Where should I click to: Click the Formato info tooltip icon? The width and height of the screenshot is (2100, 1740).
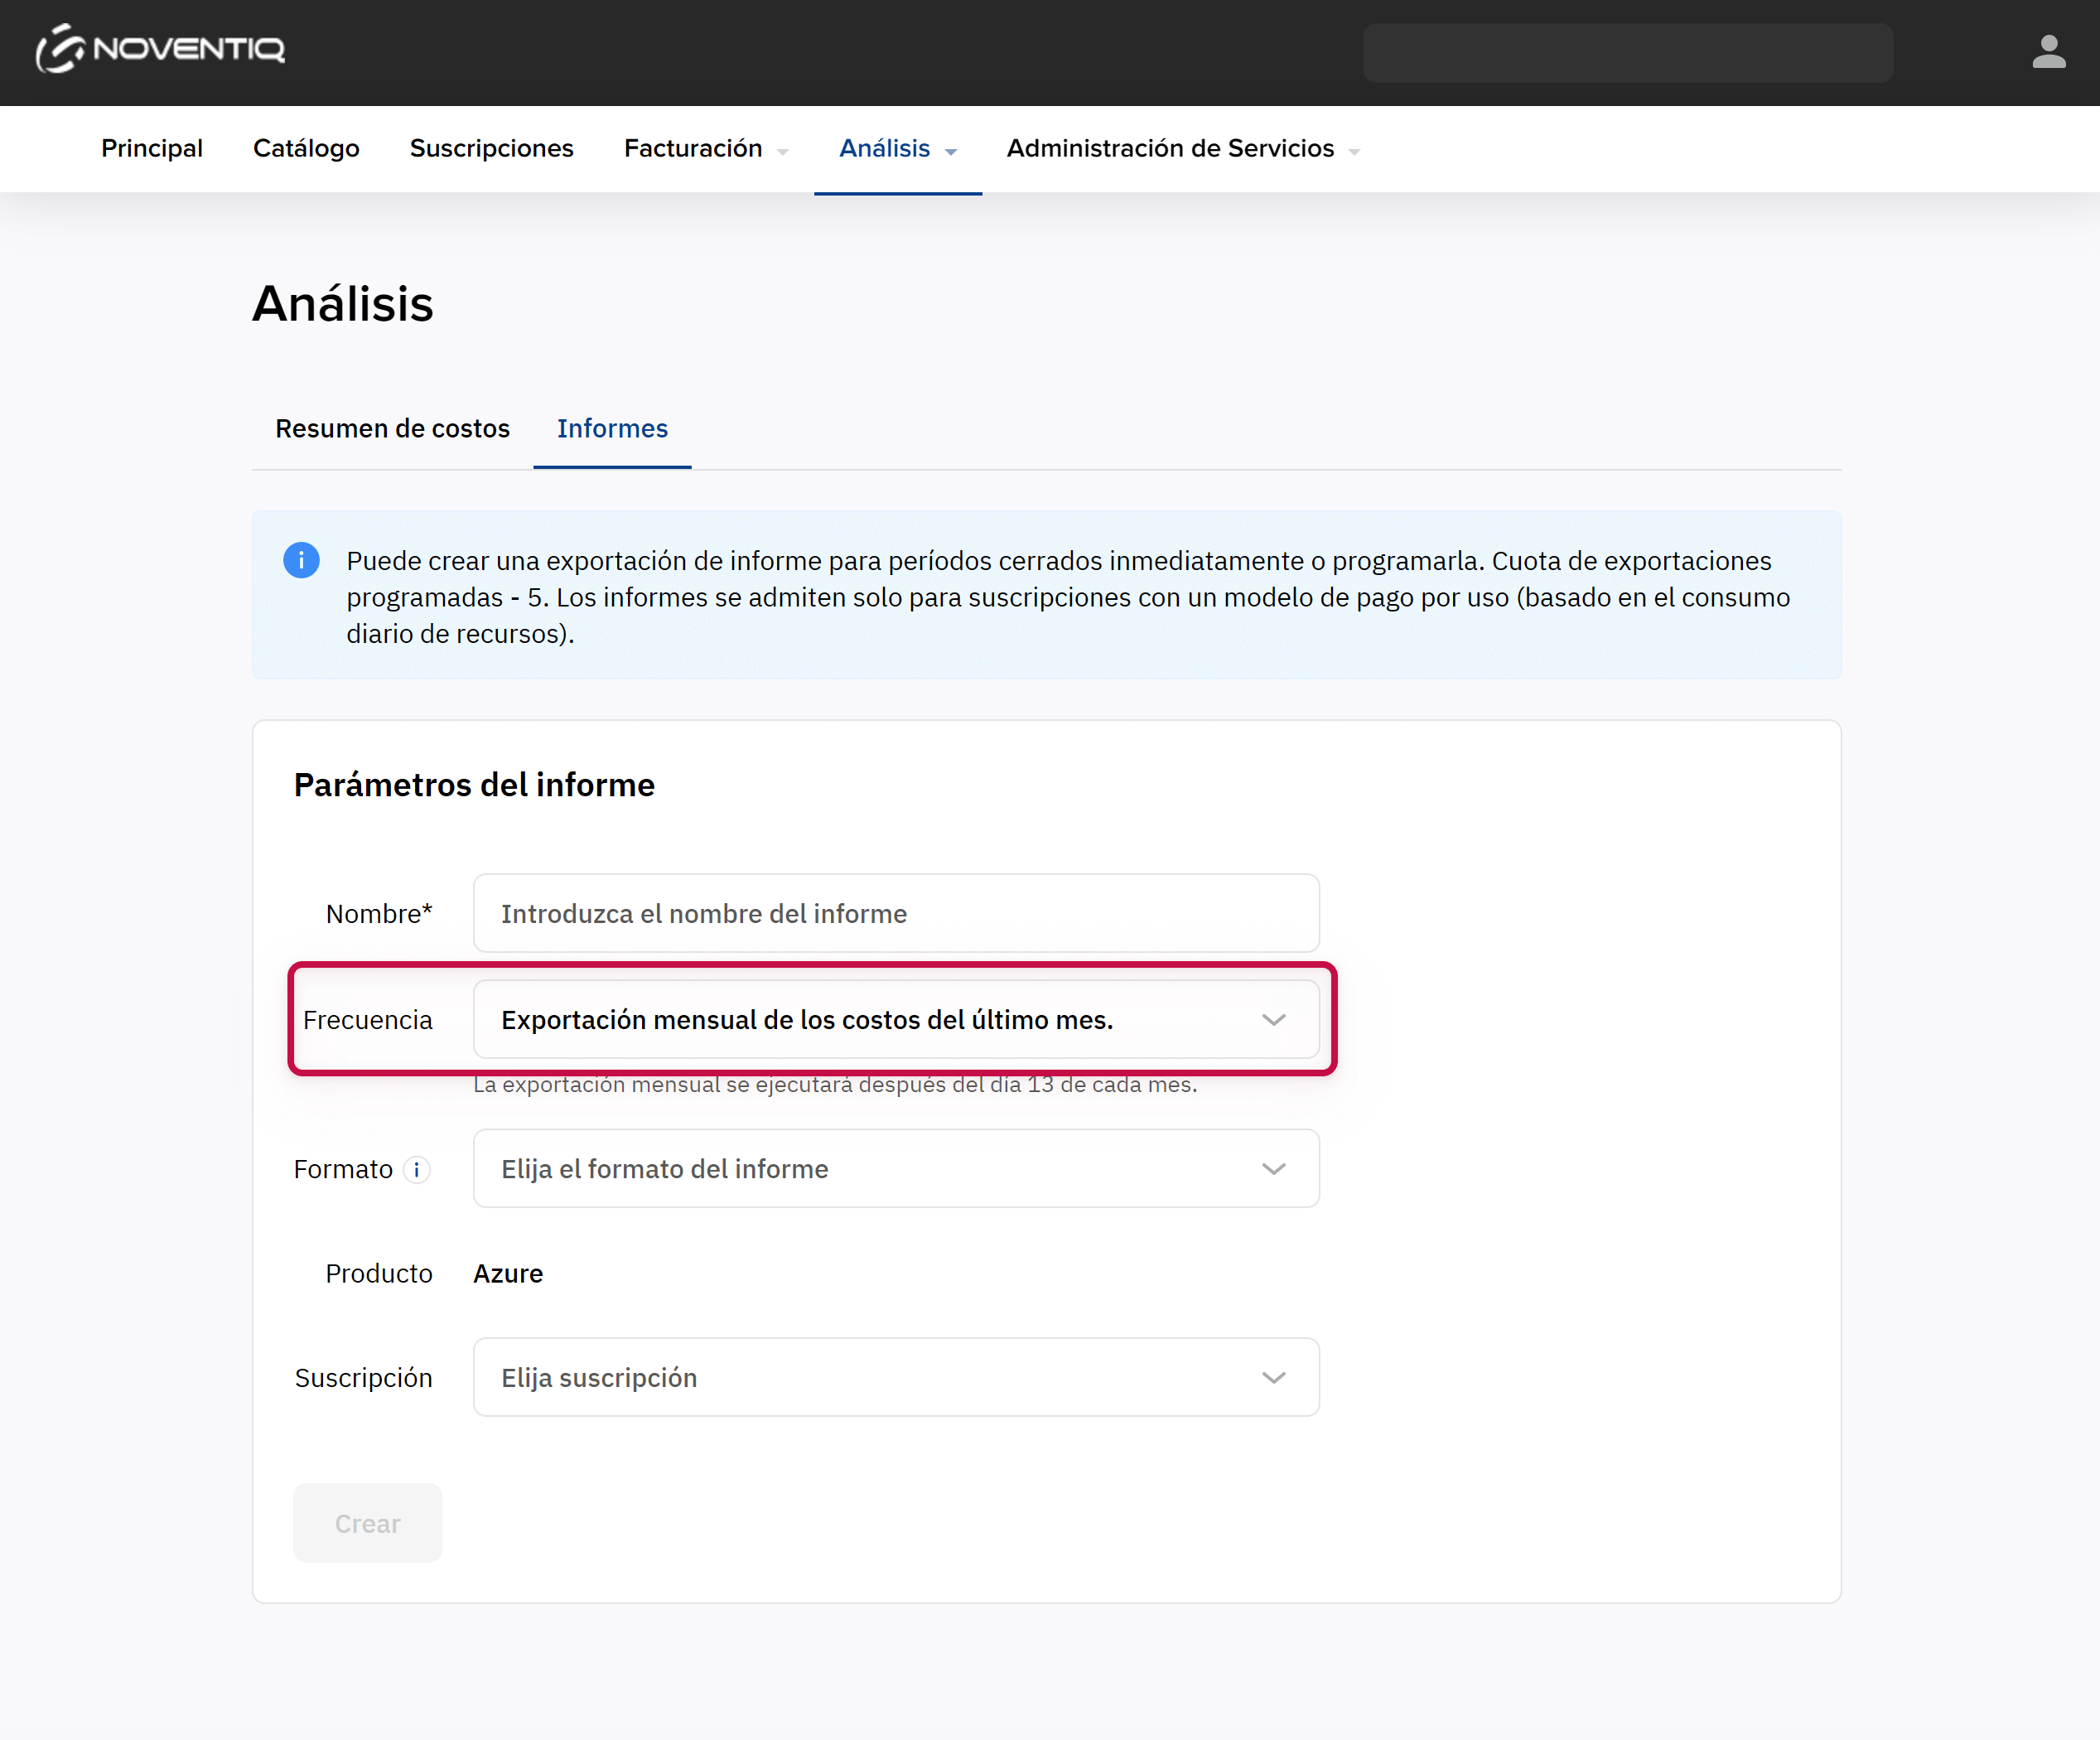417,1169
